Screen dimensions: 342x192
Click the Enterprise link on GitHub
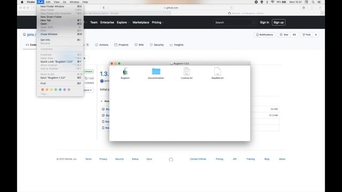coord(107,22)
